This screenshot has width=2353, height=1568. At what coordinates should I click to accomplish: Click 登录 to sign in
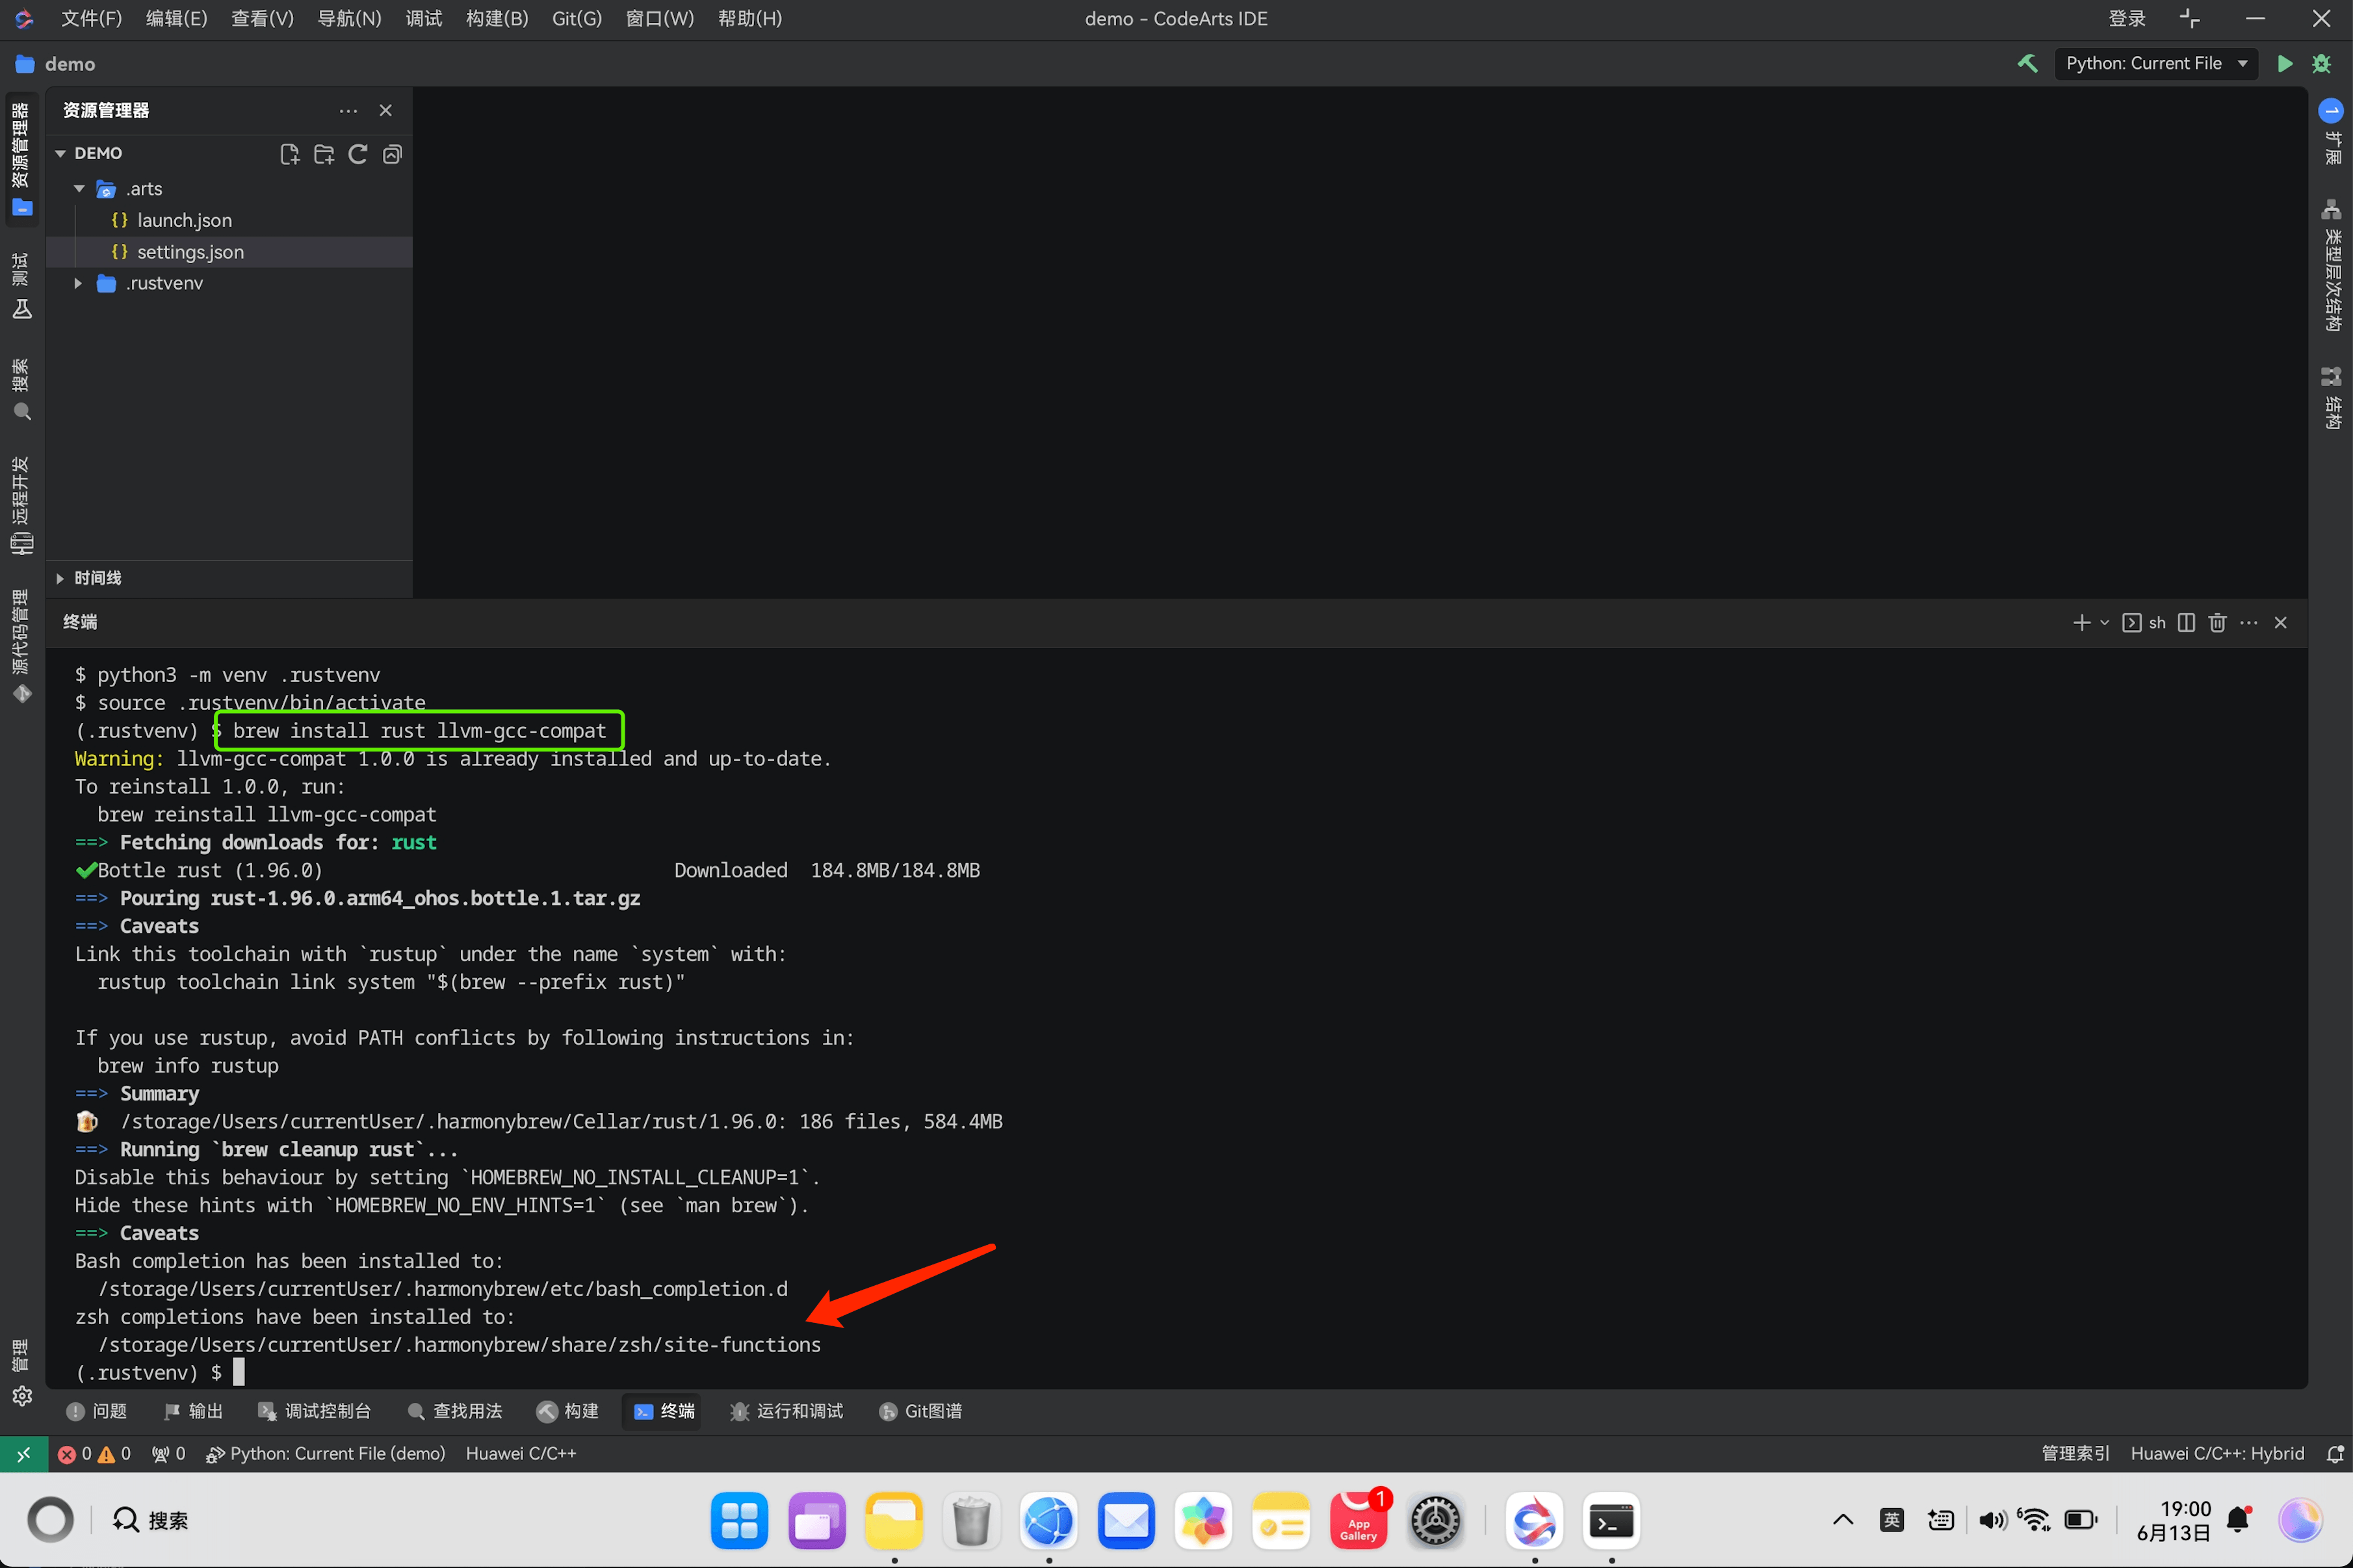2127,18
